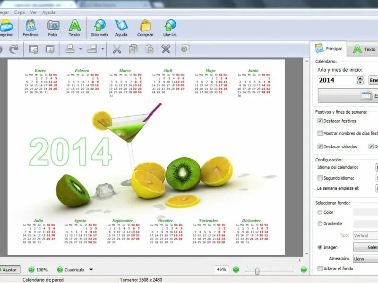Open the Alineación Lleno dropdown
Image resolution: width=378 pixels, height=283 pixels.
click(365, 258)
